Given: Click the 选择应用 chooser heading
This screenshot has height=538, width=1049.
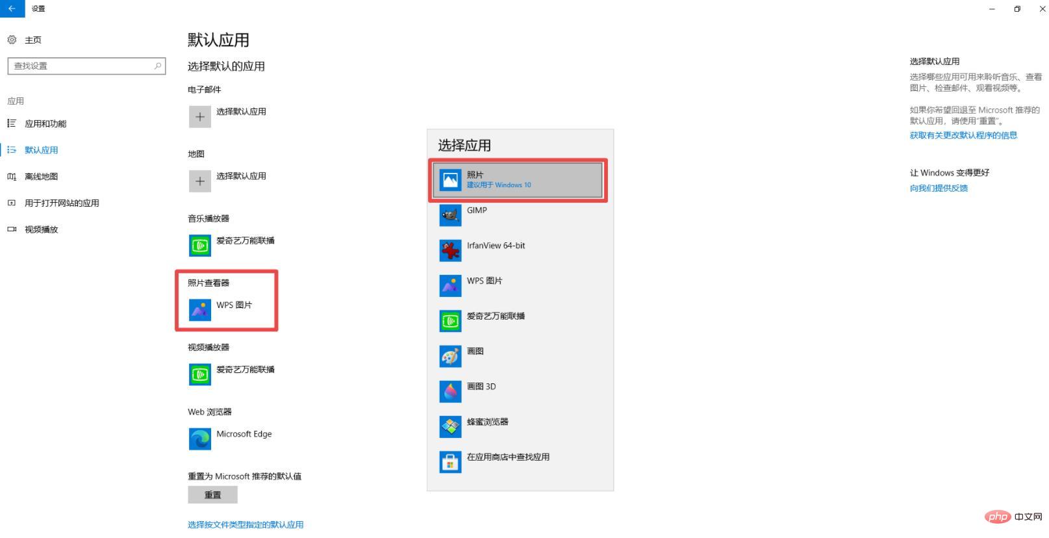Looking at the screenshot, I should coord(464,145).
